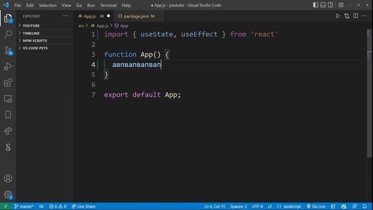373x210 pixels.
Task: Open Source Control view
Action: pyautogui.click(x=8, y=51)
